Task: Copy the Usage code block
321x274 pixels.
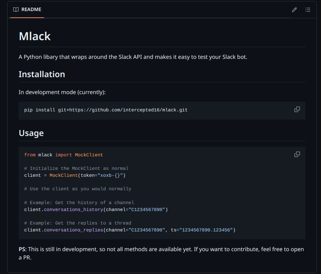Action: [x=297, y=154]
